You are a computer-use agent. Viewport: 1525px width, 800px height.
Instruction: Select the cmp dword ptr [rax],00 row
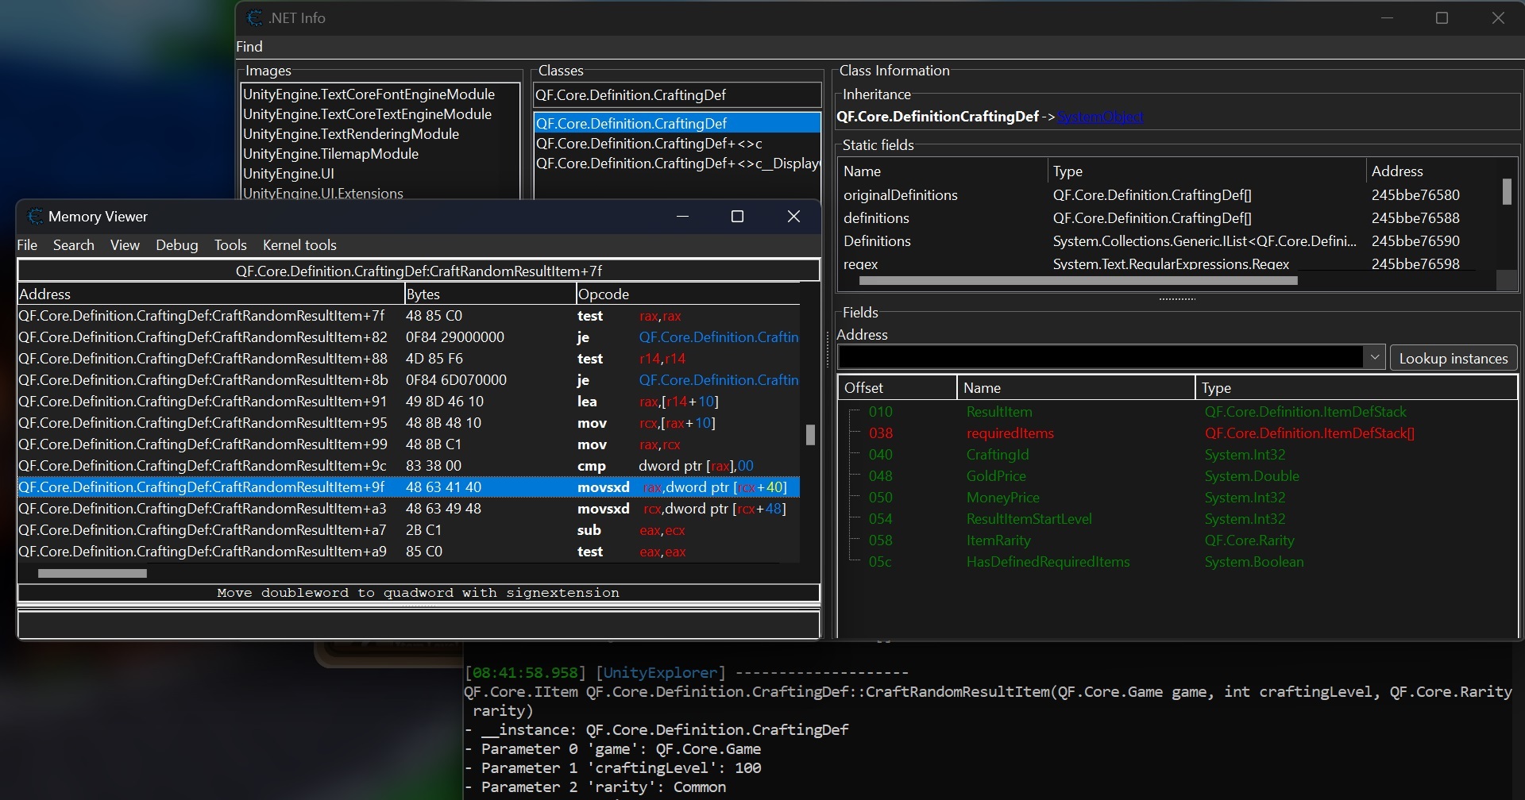tap(408, 466)
